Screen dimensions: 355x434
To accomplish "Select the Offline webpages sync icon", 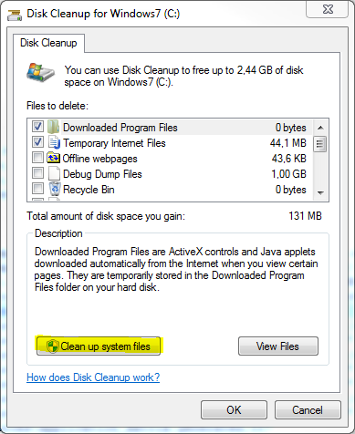I will (x=53, y=158).
